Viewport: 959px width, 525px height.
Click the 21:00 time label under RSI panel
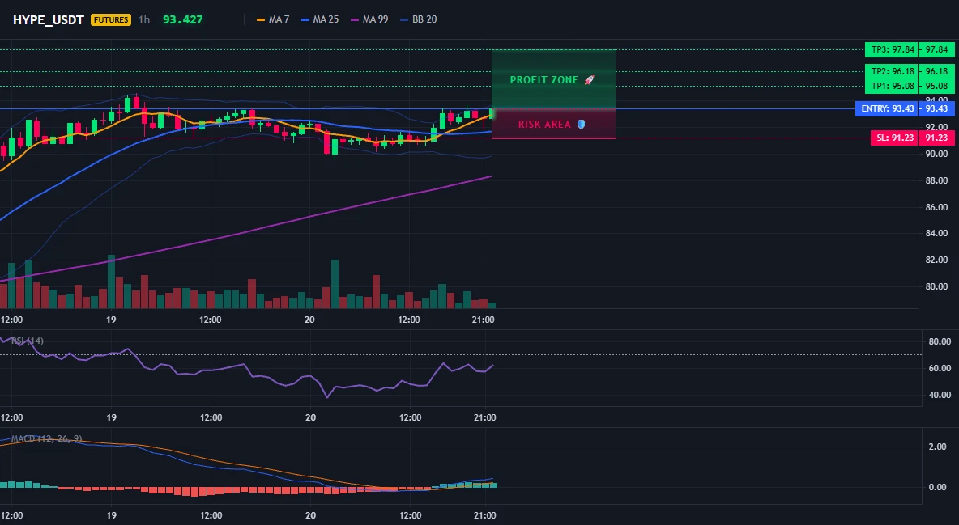485,417
